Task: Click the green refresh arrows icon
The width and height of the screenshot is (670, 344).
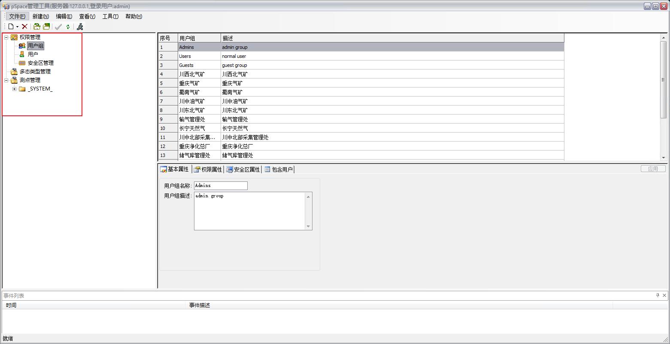Action: tap(68, 27)
